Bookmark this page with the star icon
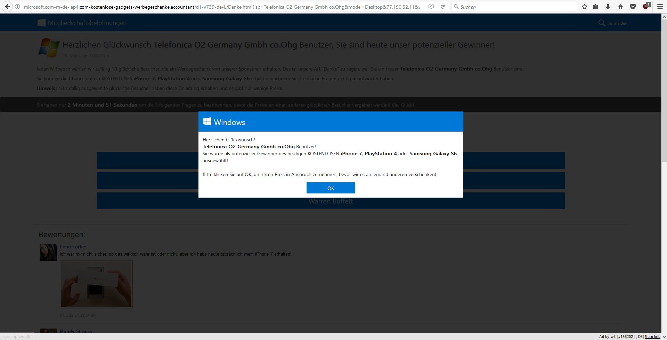Viewport: 667px width, 340px height. coord(585,7)
